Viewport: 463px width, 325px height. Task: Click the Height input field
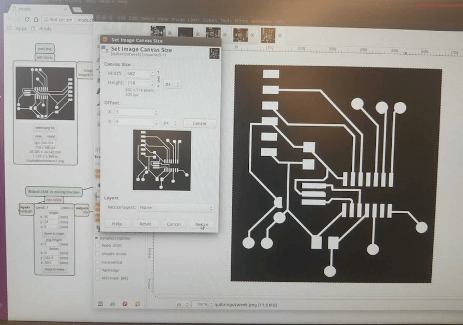point(138,83)
